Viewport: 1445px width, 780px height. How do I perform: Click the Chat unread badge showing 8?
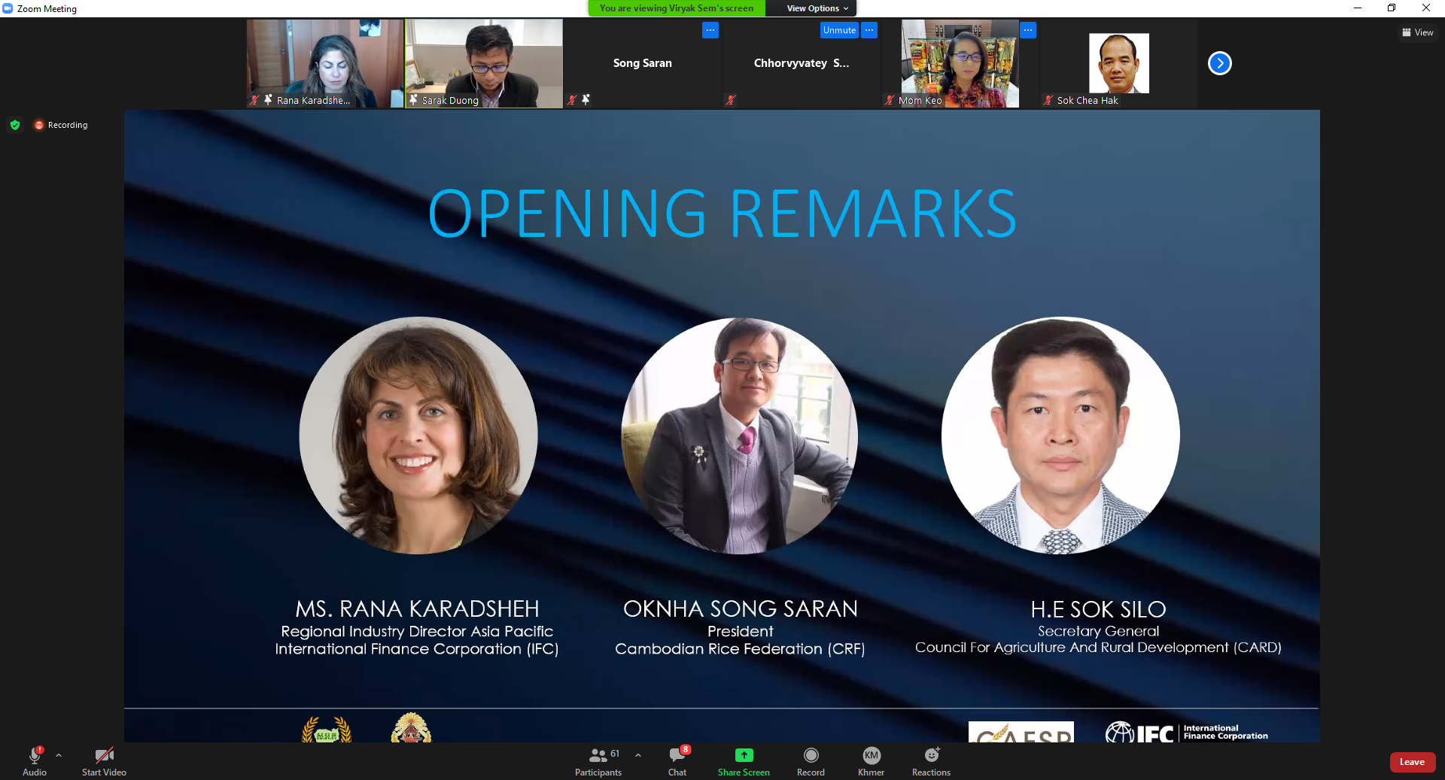coord(686,749)
